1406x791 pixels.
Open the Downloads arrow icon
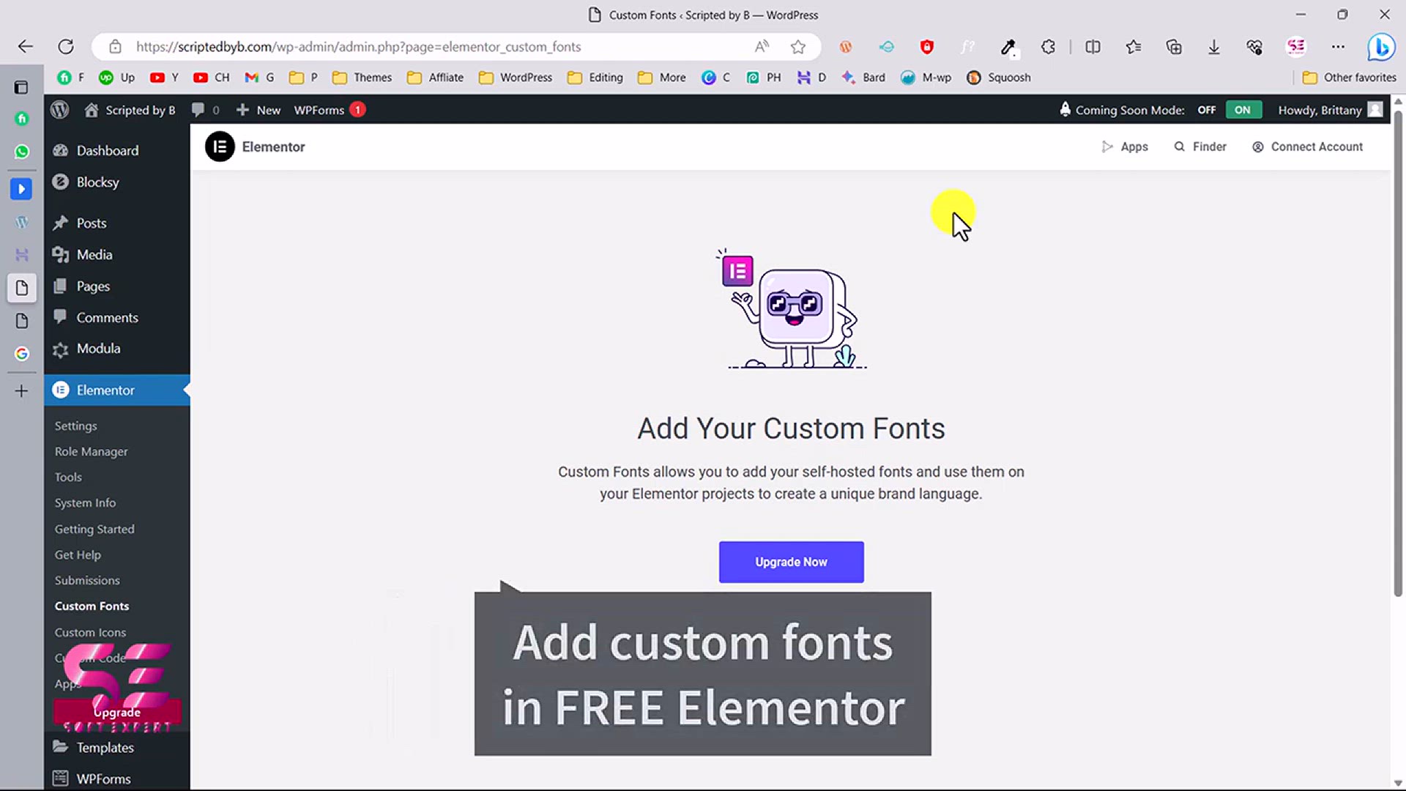pyautogui.click(x=1213, y=47)
